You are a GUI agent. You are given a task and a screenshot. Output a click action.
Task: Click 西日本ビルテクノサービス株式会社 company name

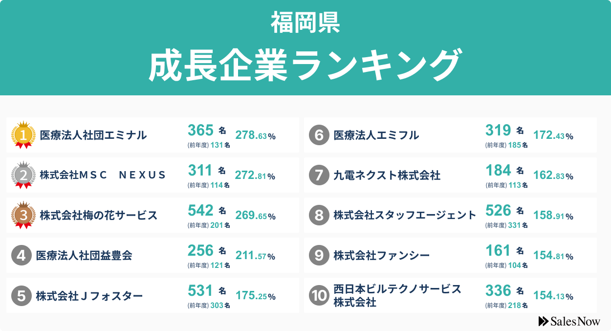point(397,295)
